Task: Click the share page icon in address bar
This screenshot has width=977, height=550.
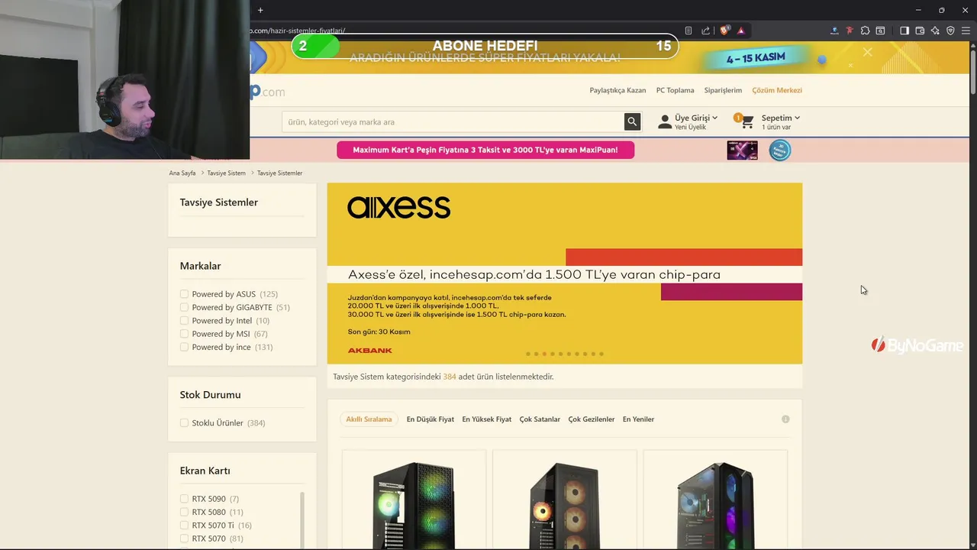Action: point(706,31)
